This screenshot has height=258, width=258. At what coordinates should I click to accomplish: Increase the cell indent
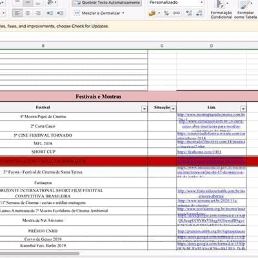(x=60, y=14)
